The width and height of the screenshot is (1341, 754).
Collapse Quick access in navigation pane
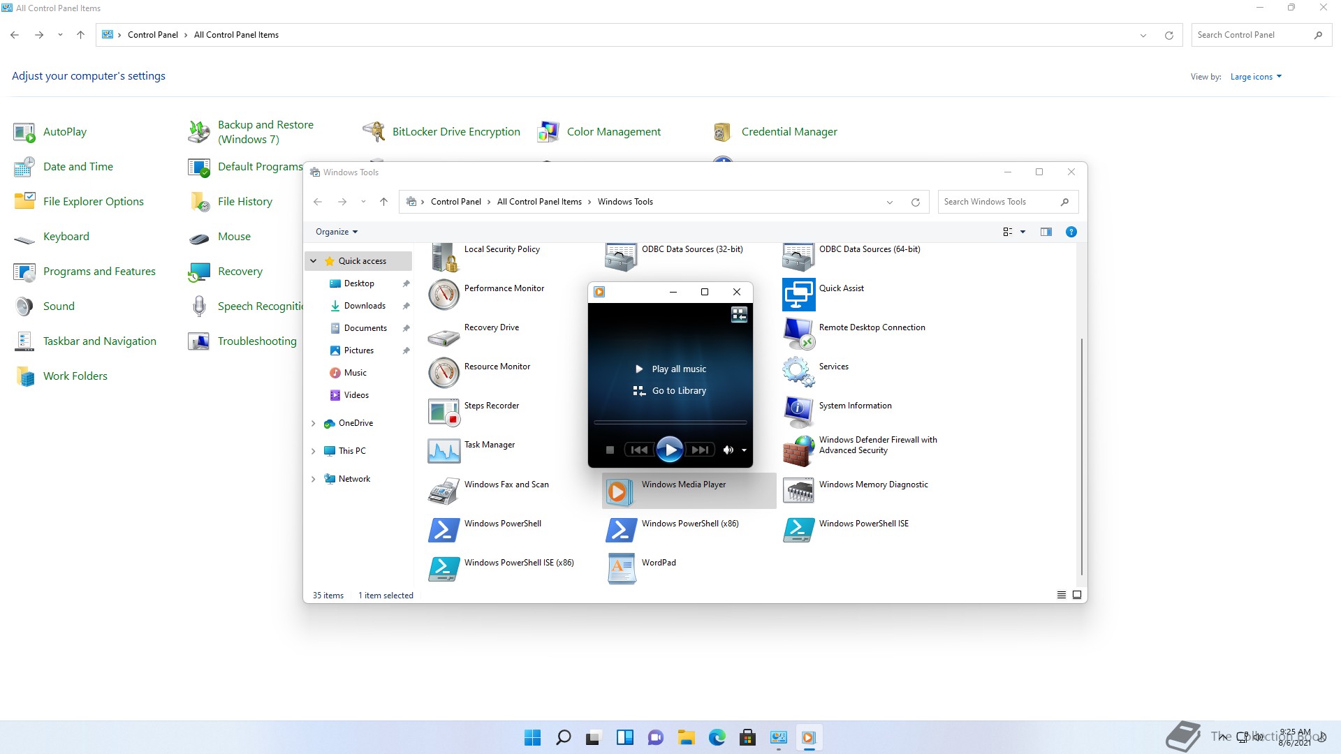(x=314, y=261)
